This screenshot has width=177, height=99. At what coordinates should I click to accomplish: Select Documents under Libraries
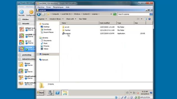[x=46, y=40]
